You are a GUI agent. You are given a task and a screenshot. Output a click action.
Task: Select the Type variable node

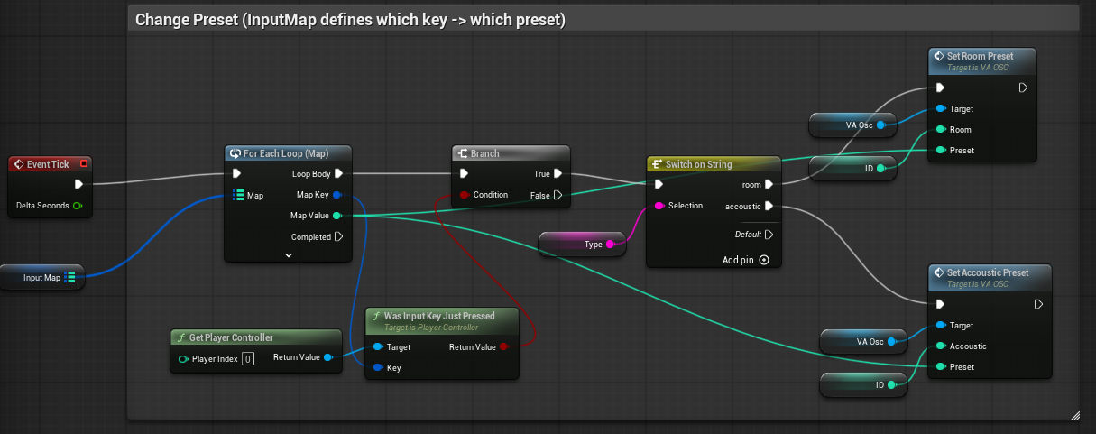tap(584, 244)
